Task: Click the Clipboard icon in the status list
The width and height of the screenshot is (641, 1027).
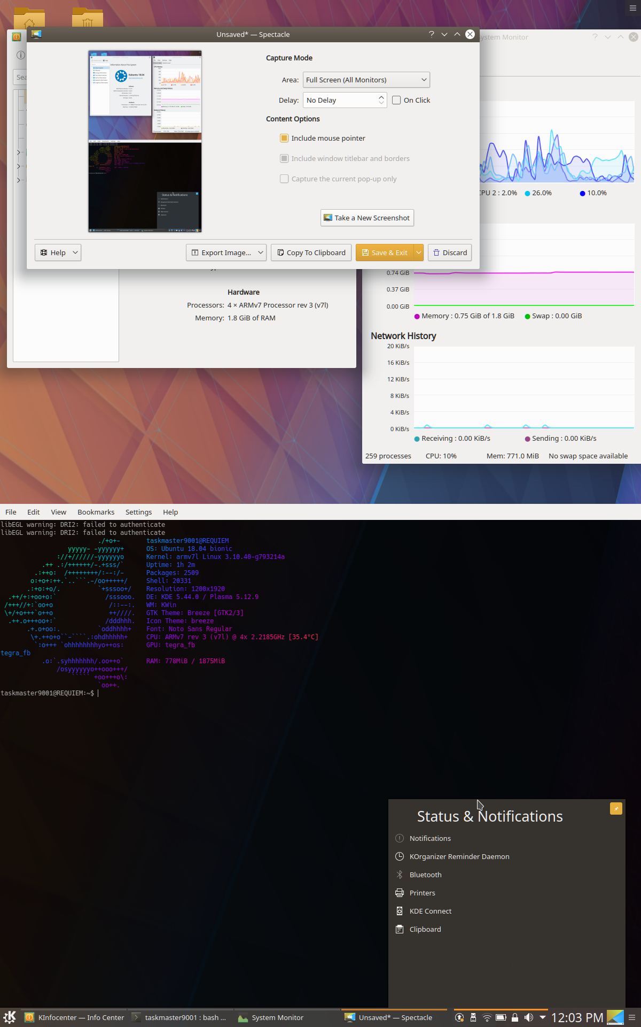Action: 400,929
